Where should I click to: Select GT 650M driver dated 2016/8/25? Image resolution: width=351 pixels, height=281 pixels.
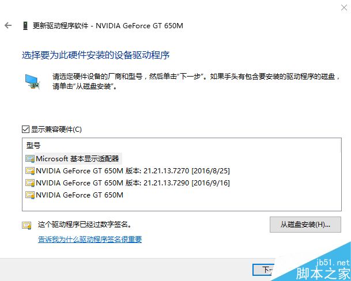click(133, 171)
